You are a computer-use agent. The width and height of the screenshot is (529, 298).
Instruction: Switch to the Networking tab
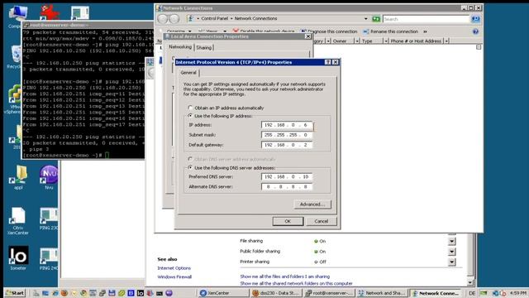pos(180,47)
